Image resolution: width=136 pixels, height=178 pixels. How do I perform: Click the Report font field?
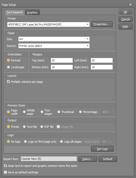coord(49,159)
